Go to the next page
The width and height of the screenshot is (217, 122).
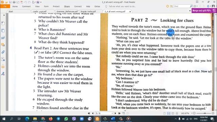point(115,113)
